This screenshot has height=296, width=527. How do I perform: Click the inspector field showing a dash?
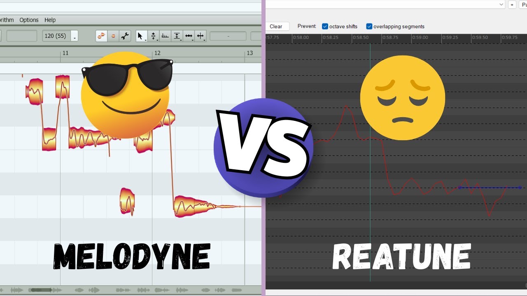(228, 36)
